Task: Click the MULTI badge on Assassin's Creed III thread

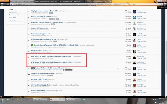Action: click(x=33, y=68)
